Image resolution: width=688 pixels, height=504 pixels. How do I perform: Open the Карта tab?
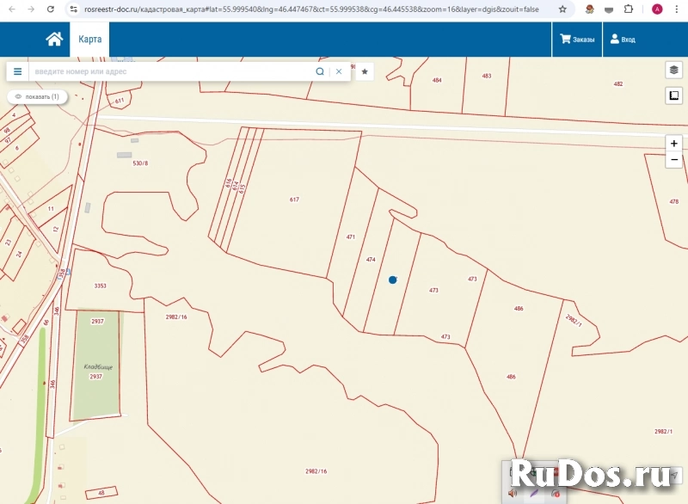(89, 40)
